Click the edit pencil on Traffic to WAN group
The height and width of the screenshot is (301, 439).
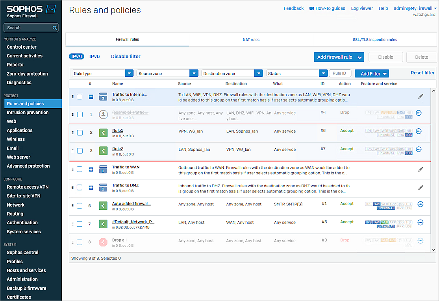pyautogui.click(x=420, y=169)
